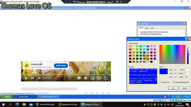Open the Windows XP start menu
This screenshot has height=107, width=191.
(7, 97)
